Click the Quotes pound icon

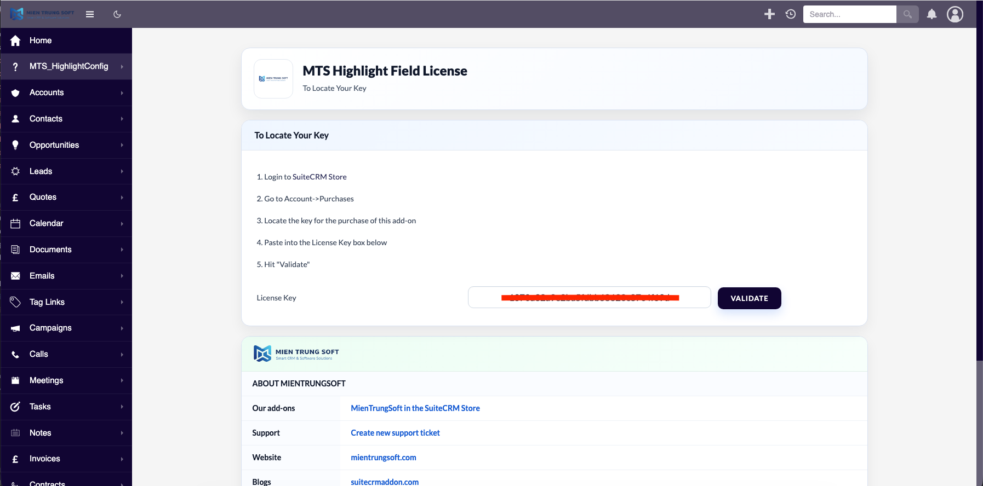(x=15, y=198)
